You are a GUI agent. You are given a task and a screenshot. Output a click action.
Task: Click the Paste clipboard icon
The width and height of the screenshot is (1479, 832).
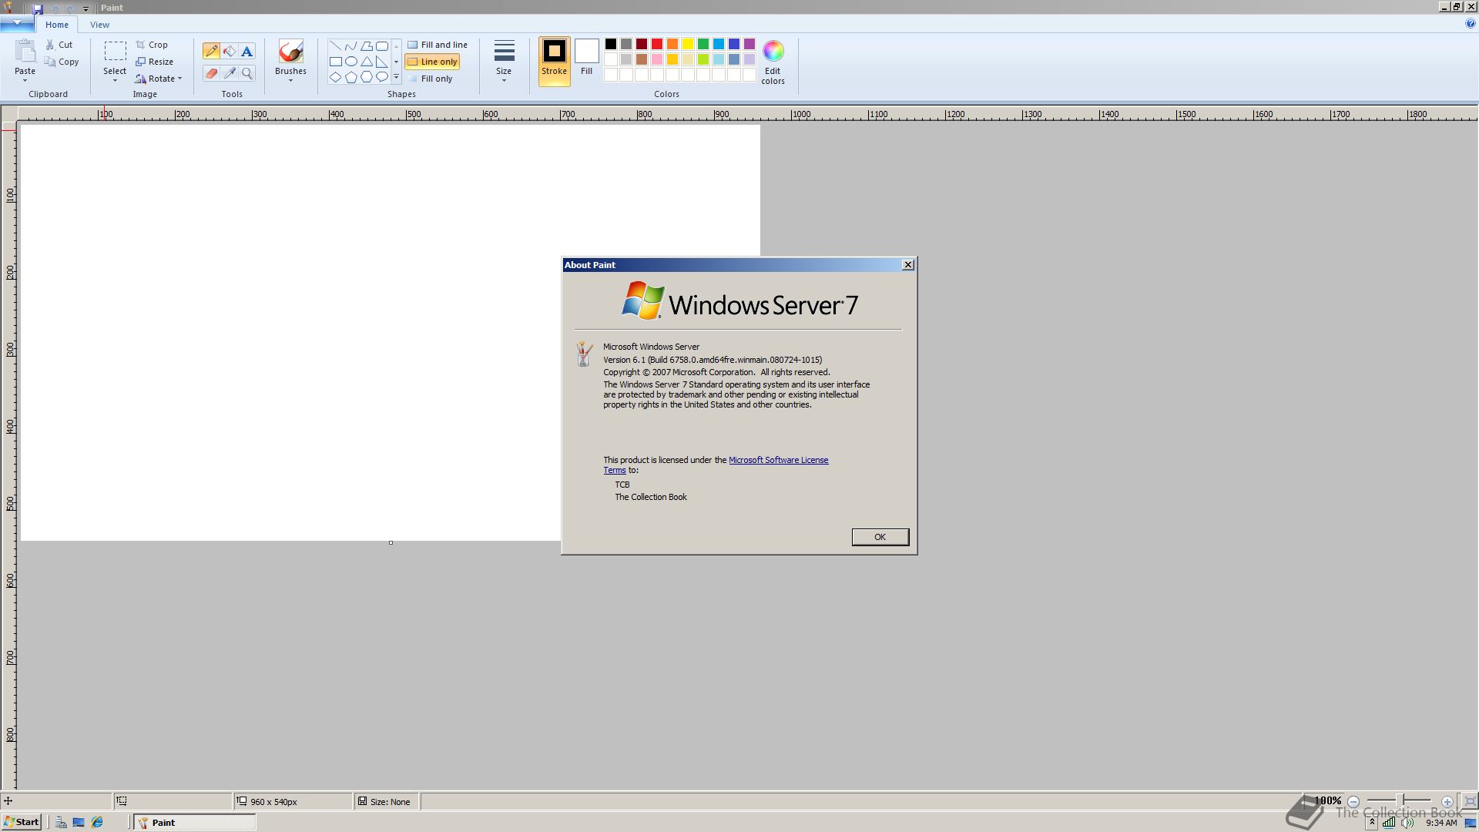[x=25, y=51]
